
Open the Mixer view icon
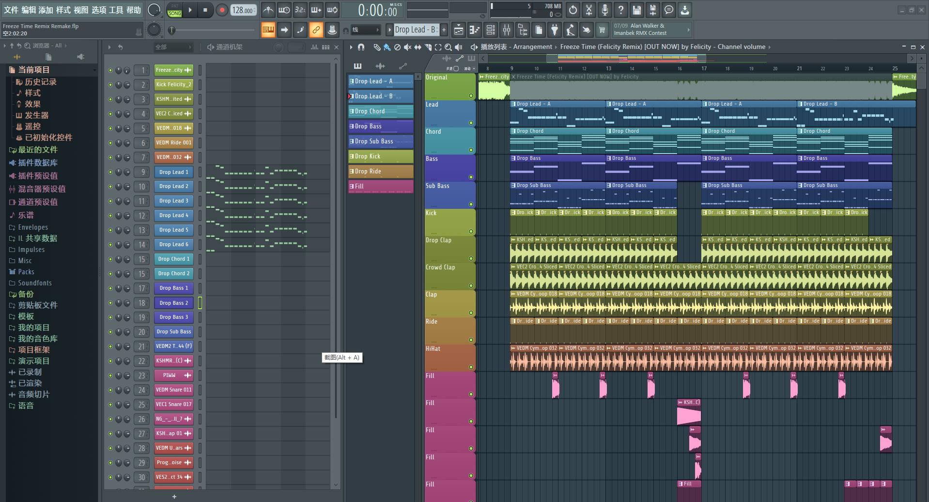coord(506,30)
